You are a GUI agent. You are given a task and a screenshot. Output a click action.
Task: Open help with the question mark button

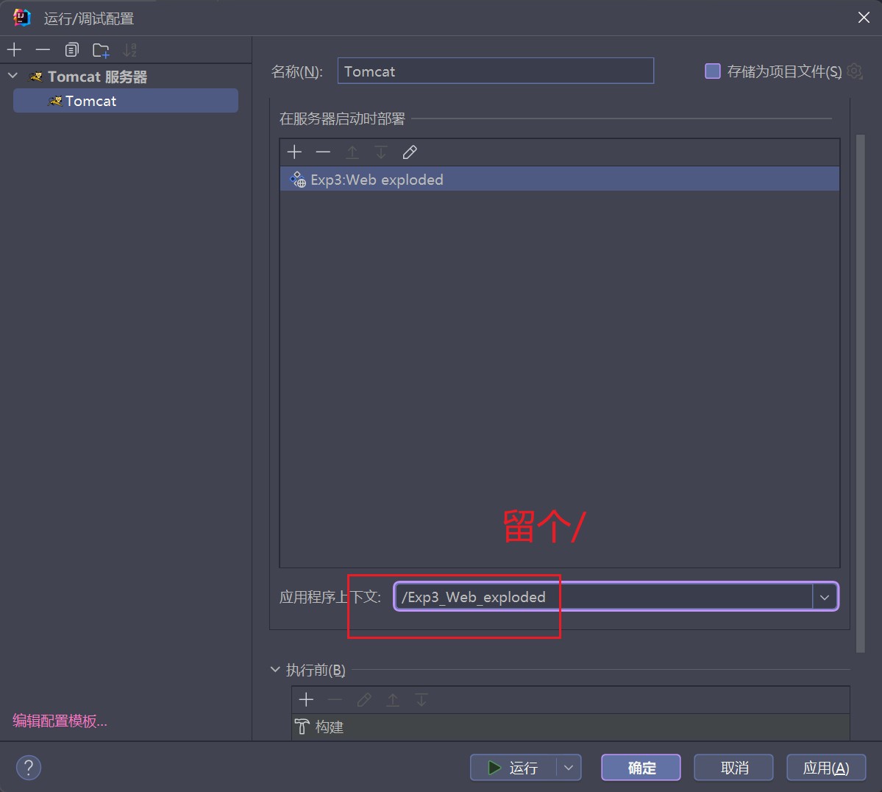(29, 767)
